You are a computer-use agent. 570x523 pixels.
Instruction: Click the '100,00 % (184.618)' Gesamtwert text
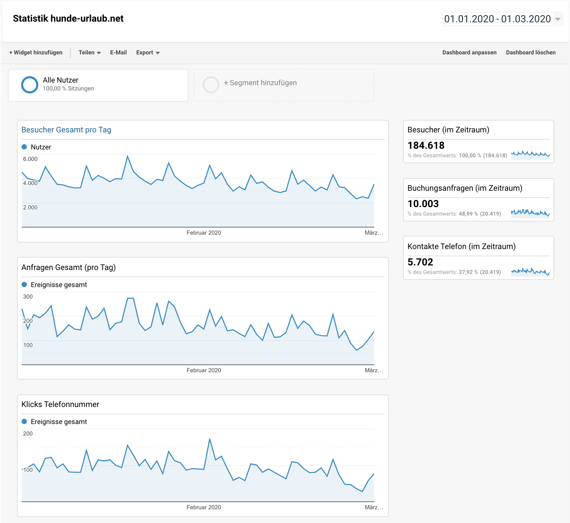(x=483, y=155)
